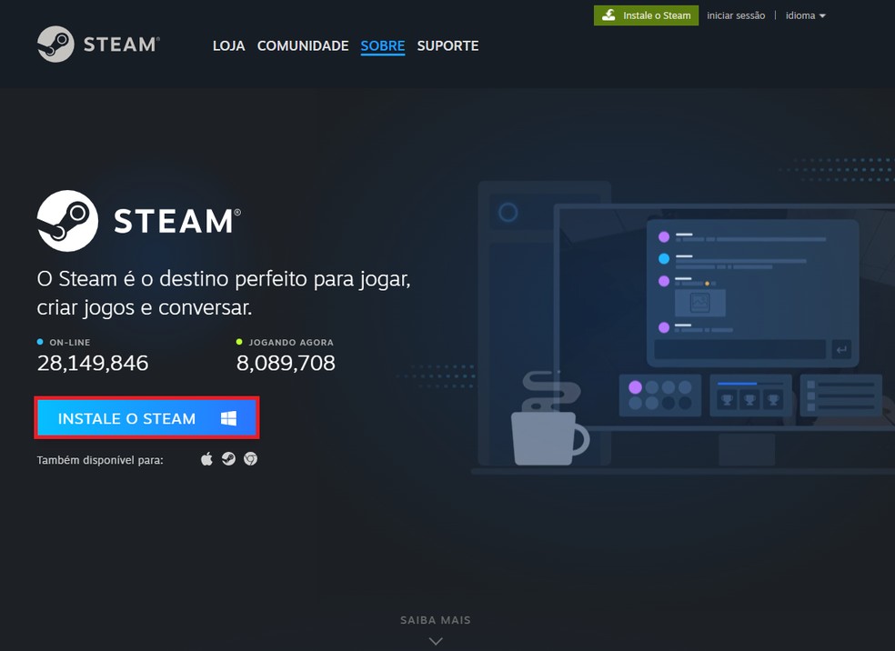Select the Chrome icon under "Também disponível para"

[252, 459]
